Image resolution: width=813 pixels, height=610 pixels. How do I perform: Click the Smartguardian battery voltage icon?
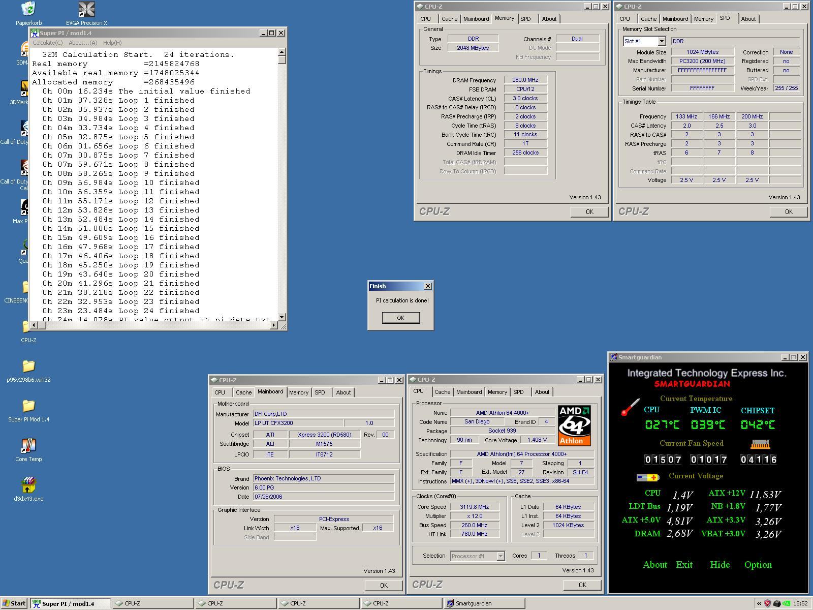[x=648, y=477]
